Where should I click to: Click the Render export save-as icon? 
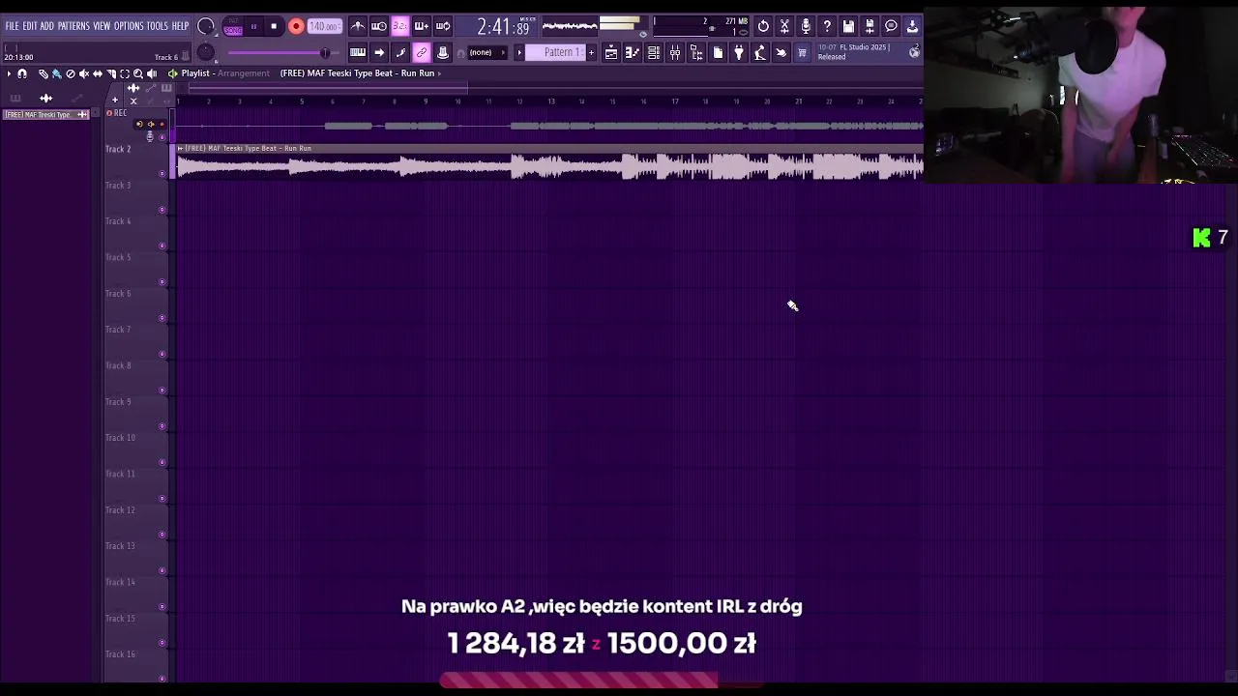(870, 27)
